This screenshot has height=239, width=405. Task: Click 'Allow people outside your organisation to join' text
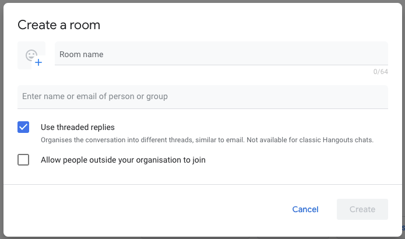123,160
